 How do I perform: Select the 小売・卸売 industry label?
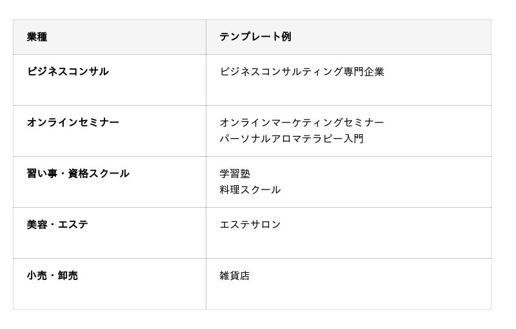pyautogui.click(x=52, y=275)
